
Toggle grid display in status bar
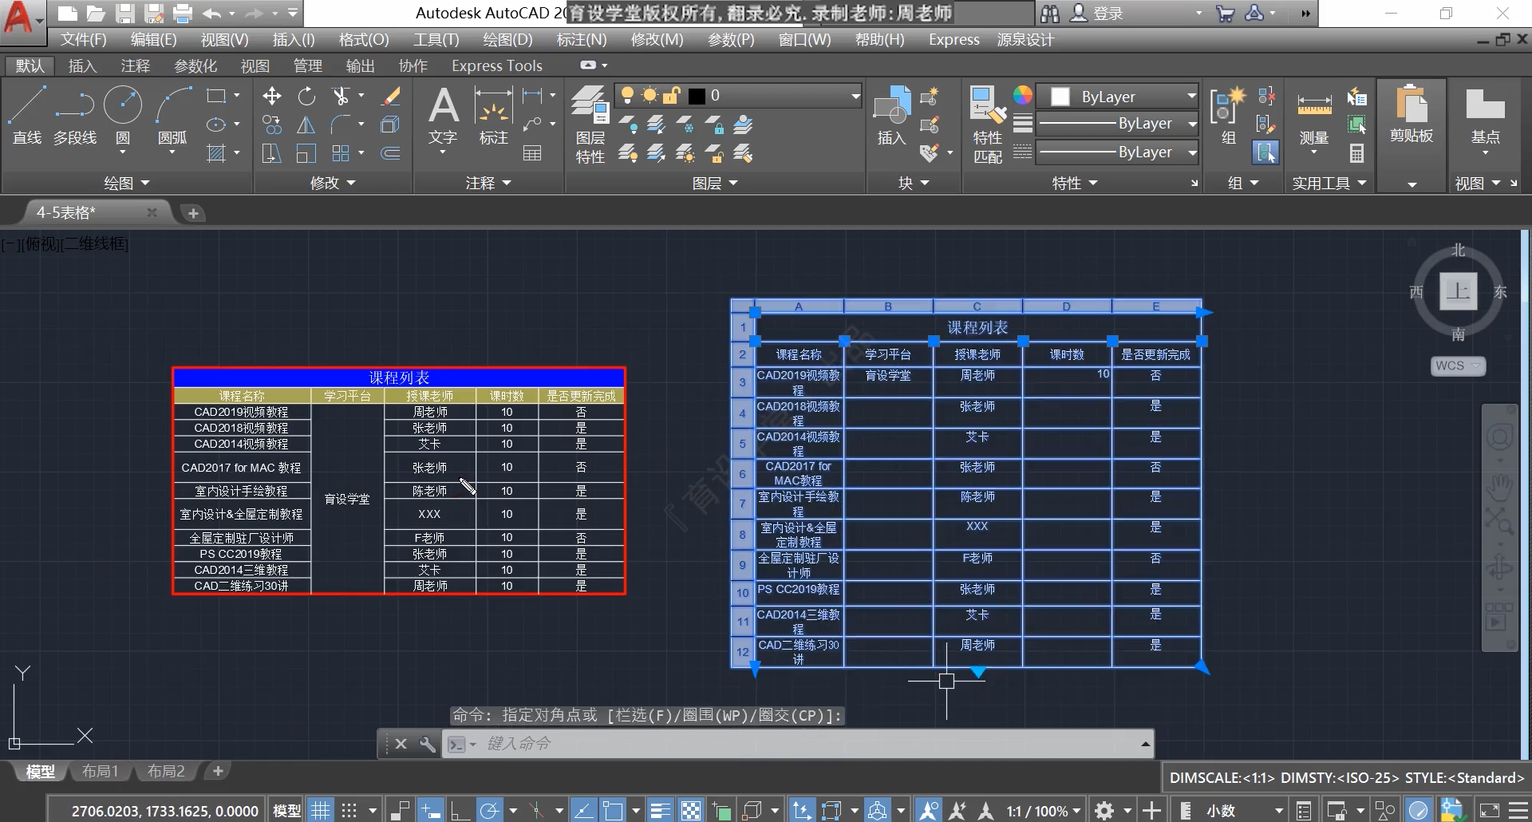[320, 811]
